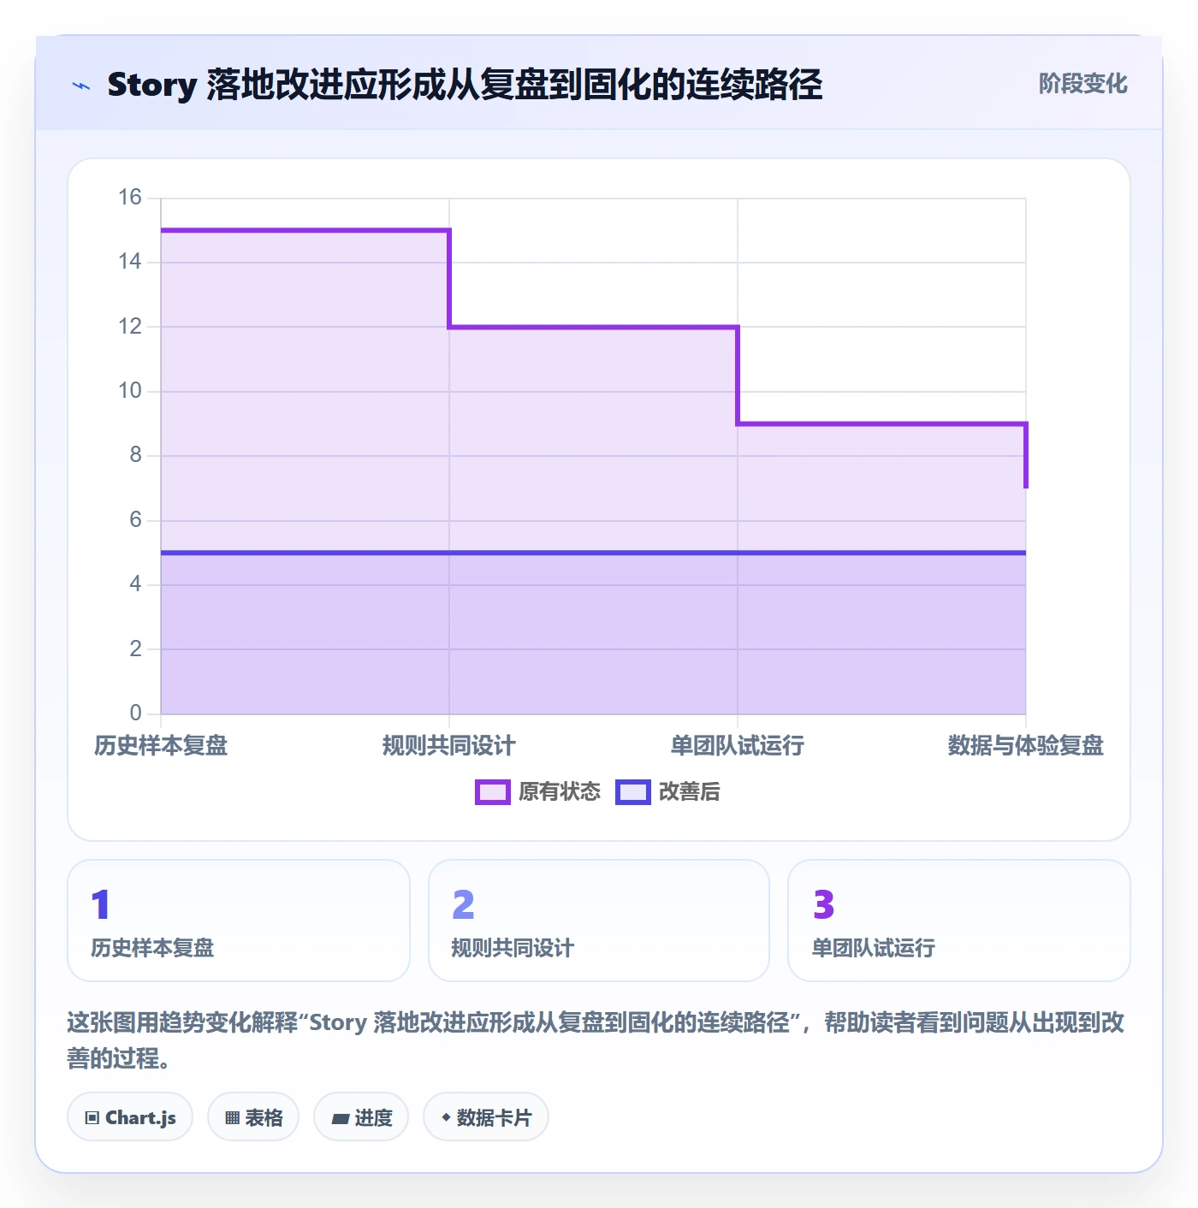Open step card 1 历史样本复盘
Image resolution: width=1198 pixels, height=1208 pixels.
click(x=239, y=921)
